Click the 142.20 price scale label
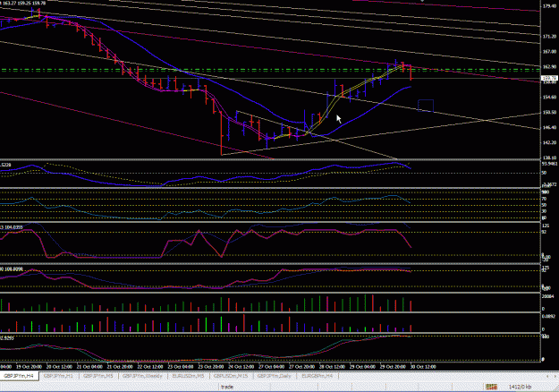Viewport: 559px width, 392px height. [x=549, y=142]
